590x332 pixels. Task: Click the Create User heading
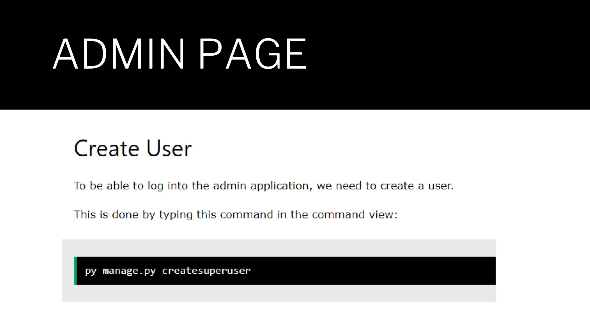(x=133, y=148)
